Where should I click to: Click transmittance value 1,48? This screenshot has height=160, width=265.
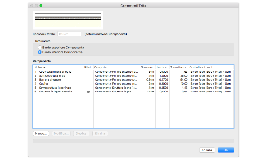pyautogui.click(x=185, y=88)
